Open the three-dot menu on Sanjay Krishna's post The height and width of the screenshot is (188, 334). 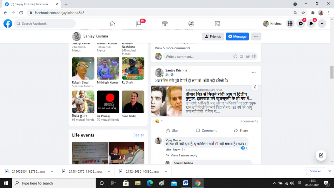point(254,72)
